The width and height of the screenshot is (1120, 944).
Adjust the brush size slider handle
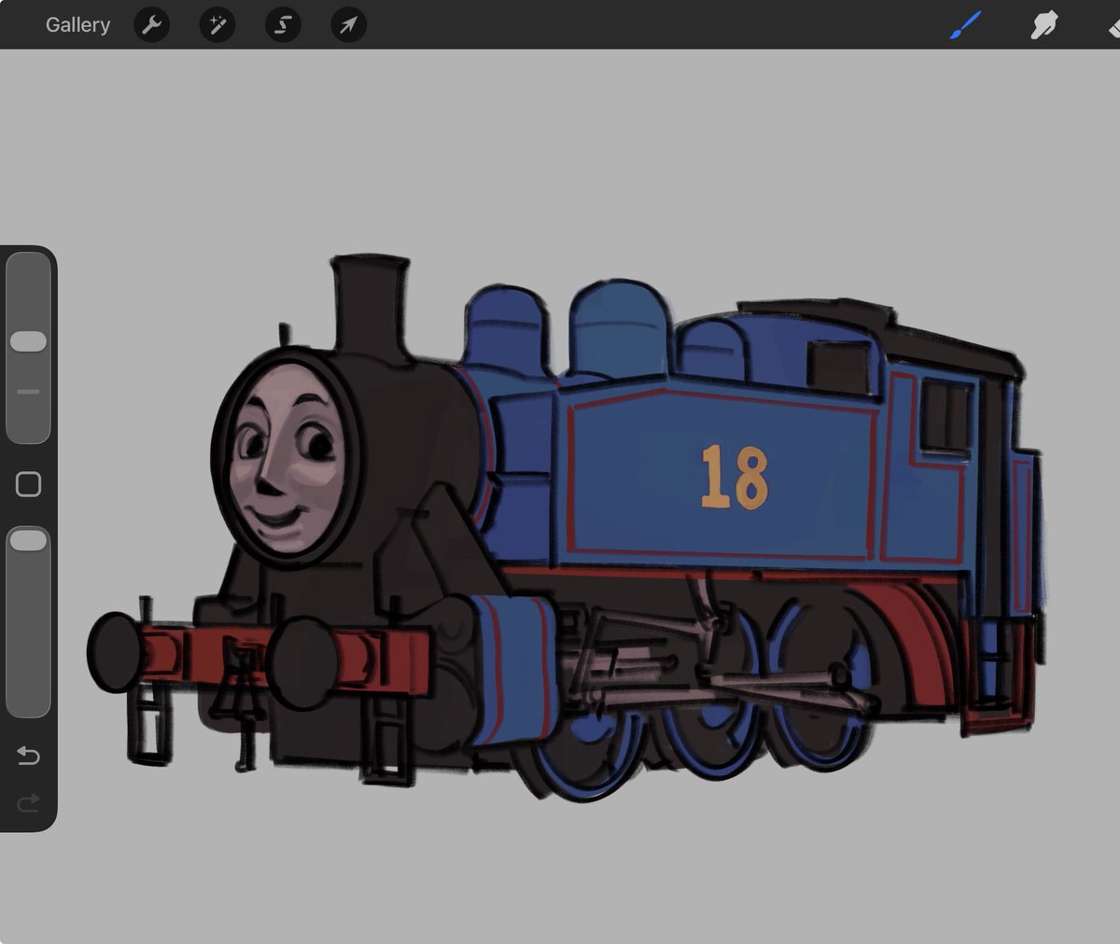(28, 340)
